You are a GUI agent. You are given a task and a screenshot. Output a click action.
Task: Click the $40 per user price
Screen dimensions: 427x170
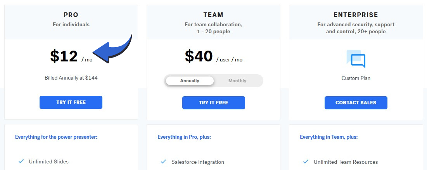point(199,56)
